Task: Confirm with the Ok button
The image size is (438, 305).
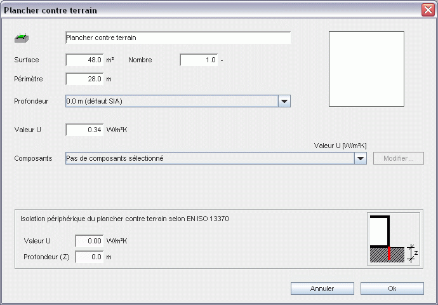Action: coord(392,288)
